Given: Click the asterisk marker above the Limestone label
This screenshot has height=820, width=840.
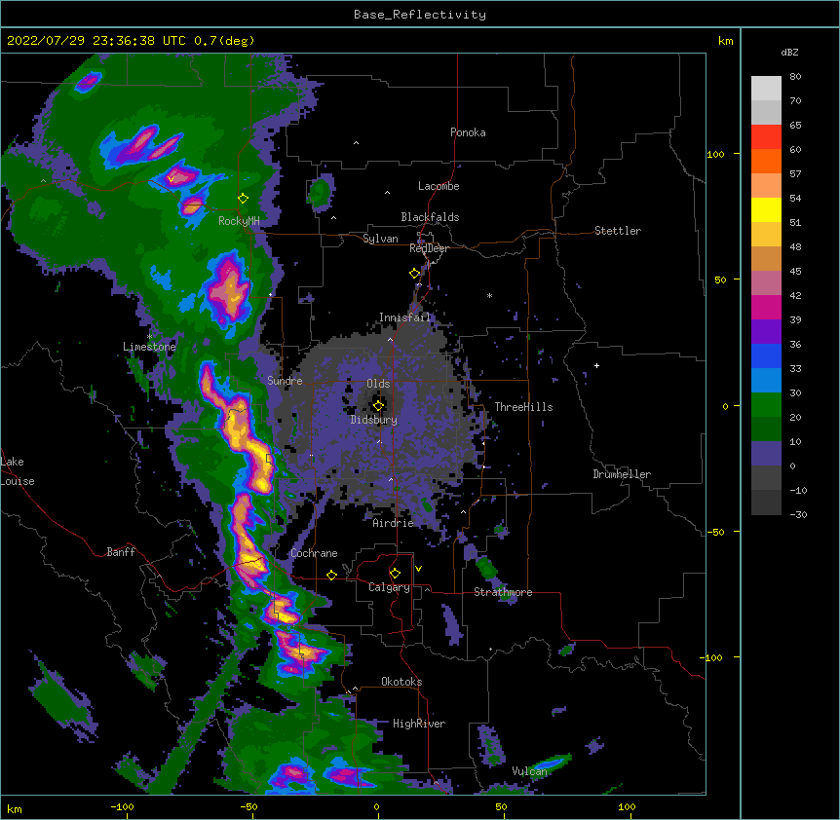Looking at the screenshot, I should [x=149, y=336].
